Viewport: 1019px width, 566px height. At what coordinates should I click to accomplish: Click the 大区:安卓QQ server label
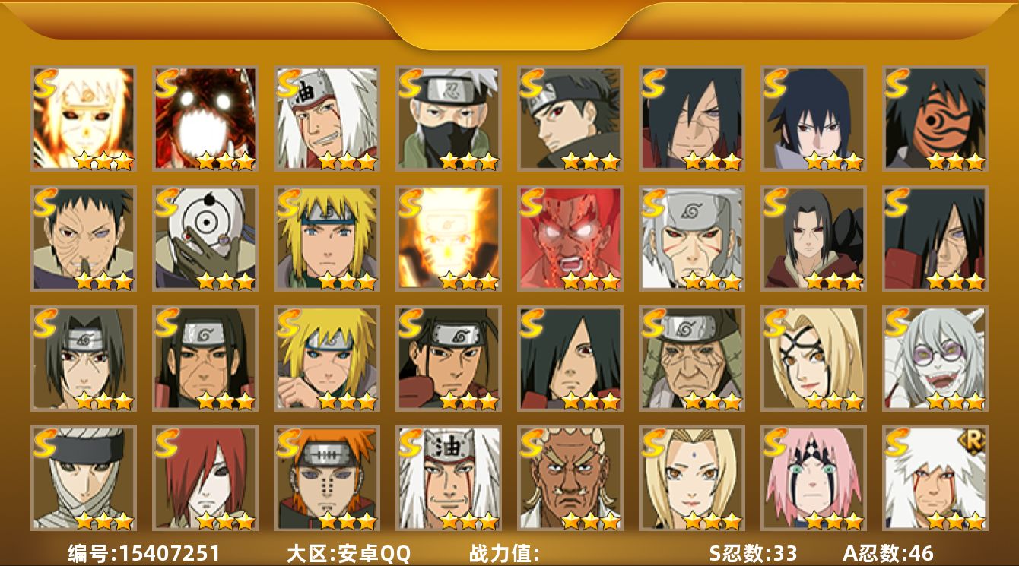pyautogui.click(x=348, y=553)
